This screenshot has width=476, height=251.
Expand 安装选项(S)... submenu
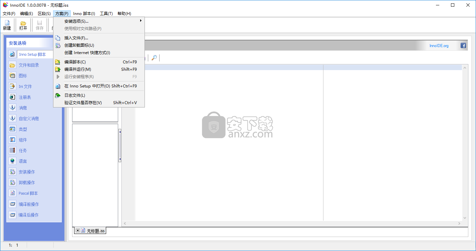(x=99, y=21)
